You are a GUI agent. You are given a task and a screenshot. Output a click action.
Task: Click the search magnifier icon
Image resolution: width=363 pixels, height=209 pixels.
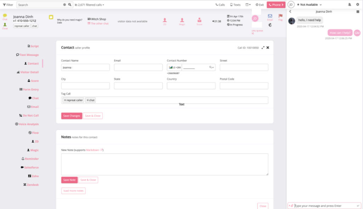click(x=70, y=5)
